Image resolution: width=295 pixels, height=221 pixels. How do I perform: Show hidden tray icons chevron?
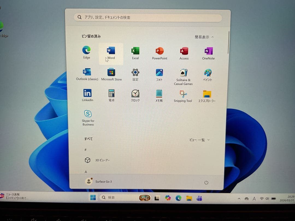[239, 199]
